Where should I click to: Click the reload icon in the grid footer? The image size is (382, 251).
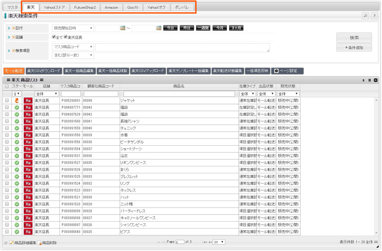[x=6, y=243]
